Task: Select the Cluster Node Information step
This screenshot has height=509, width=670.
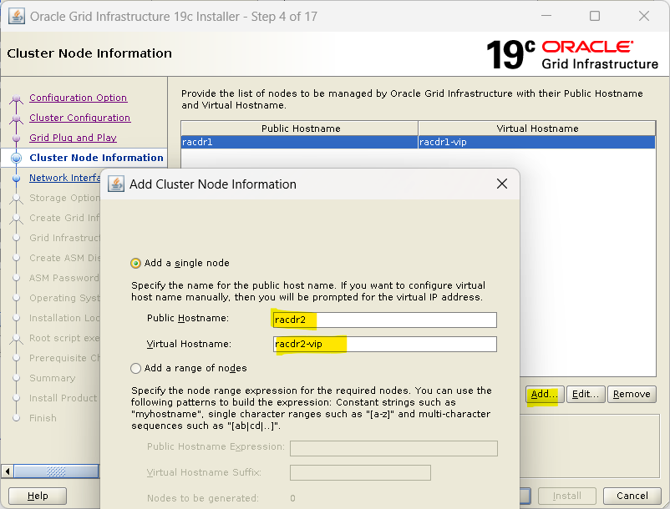Action: 96,158
